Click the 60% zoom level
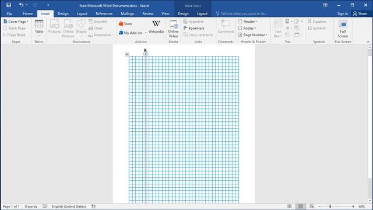 [x=362, y=206]
